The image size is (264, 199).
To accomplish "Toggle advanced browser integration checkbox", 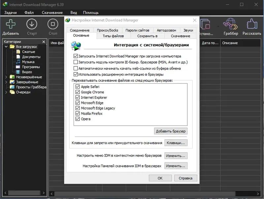I will point(76,74).
